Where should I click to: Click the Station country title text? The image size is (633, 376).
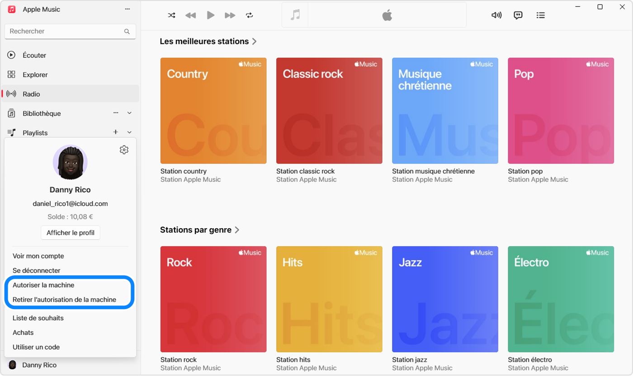[x=184, y=171]
